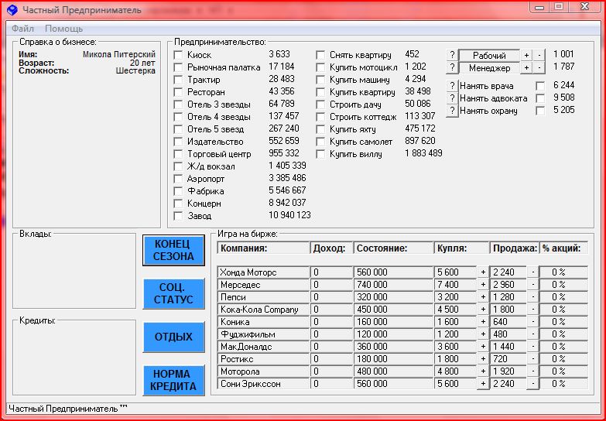Image resolution: width=606 pixels, height=421 pixels.
Task: Open help for Нанять адвоката
Action: tap(452, 98)
